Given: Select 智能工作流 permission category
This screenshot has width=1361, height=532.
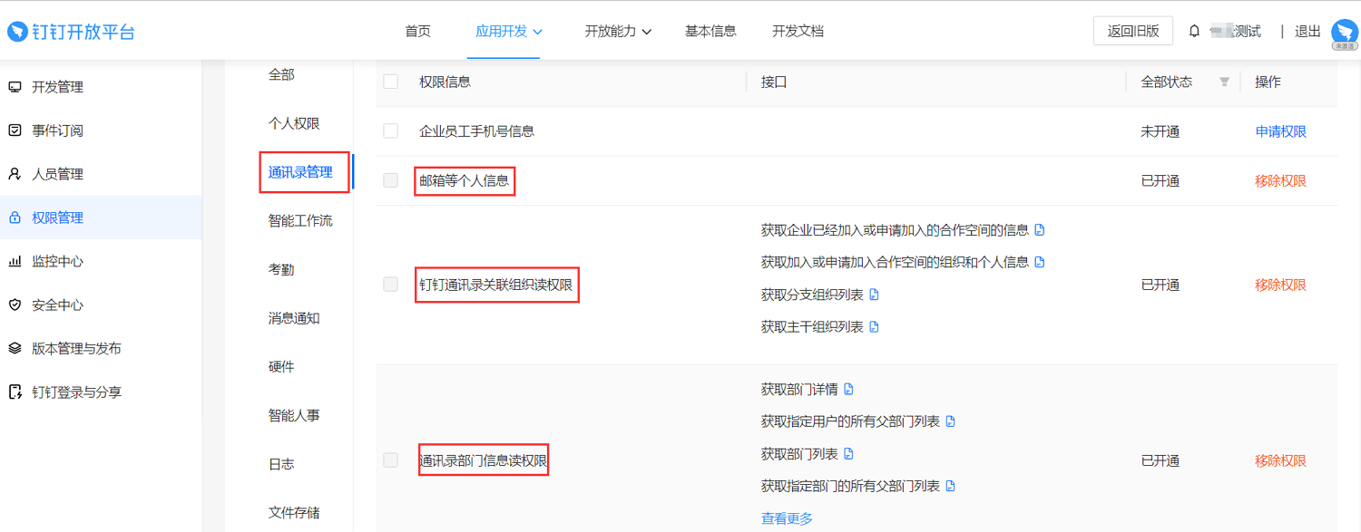Looking at the screenshot, I should [300, 220].
